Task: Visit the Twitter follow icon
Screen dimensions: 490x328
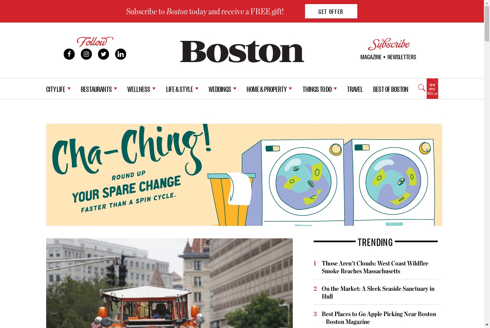Action: [x=103, y=54]
